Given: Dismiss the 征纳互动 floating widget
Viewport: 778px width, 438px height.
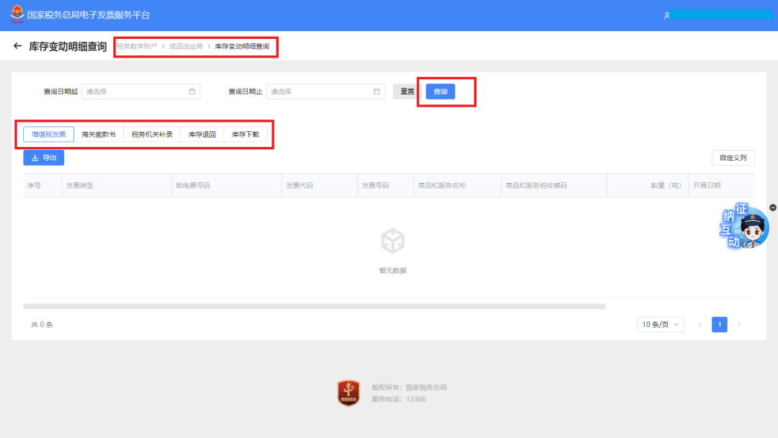Looking at the screenshot, I should tap(773, 207).
